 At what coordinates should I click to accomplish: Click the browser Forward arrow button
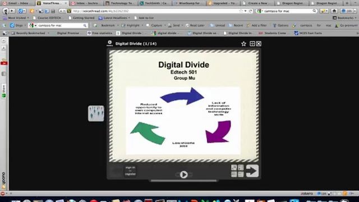pyautogui.click(x=12, y=11)
